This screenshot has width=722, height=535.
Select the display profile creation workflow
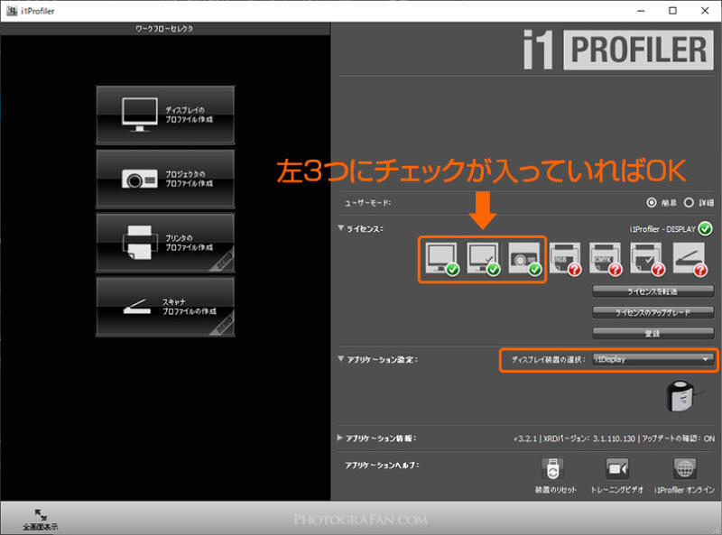165,115
